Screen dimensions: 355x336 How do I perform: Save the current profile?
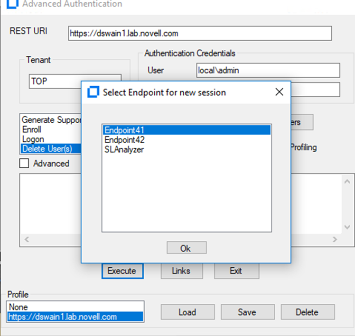(x=248, y=312)
